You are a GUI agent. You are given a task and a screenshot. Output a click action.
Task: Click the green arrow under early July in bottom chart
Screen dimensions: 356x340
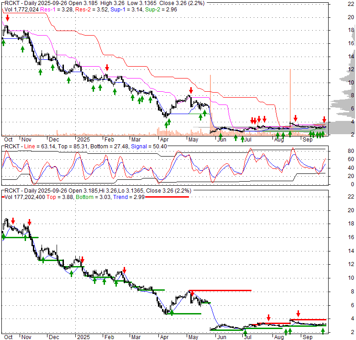[x=245, y=333]
